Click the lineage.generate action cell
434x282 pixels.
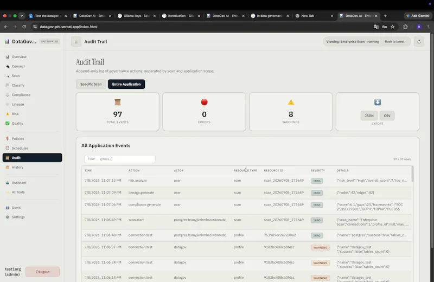(141, 193)
